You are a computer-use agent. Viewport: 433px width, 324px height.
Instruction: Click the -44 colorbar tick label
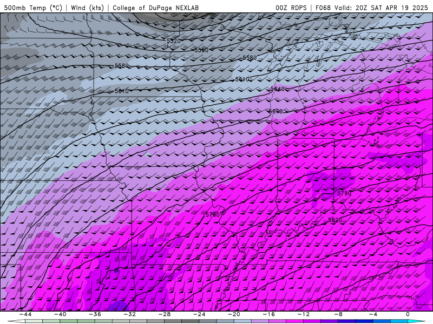[x=25, y=314]
